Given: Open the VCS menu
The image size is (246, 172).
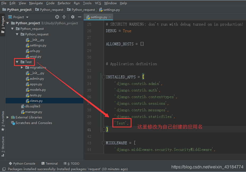Looking at the screenshot, I should [98, 3].
